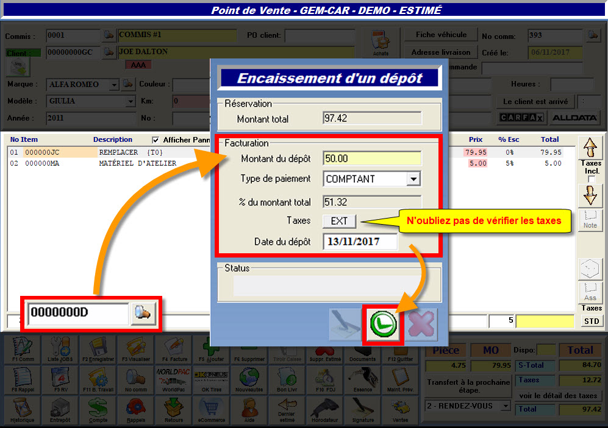The height and width of the screenshot is (428, 608).
Task: Toggle the Taxes Incl. checkbox
Action: 592,179
